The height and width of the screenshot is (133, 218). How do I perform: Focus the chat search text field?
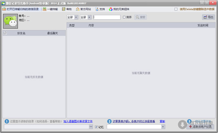coord(107,17)
